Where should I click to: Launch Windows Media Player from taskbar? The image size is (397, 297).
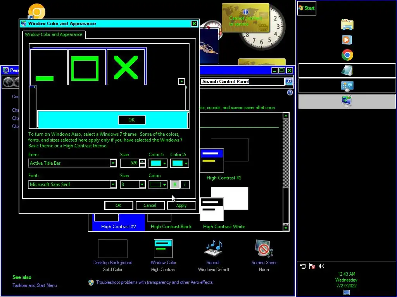click(x=347, y=40)
